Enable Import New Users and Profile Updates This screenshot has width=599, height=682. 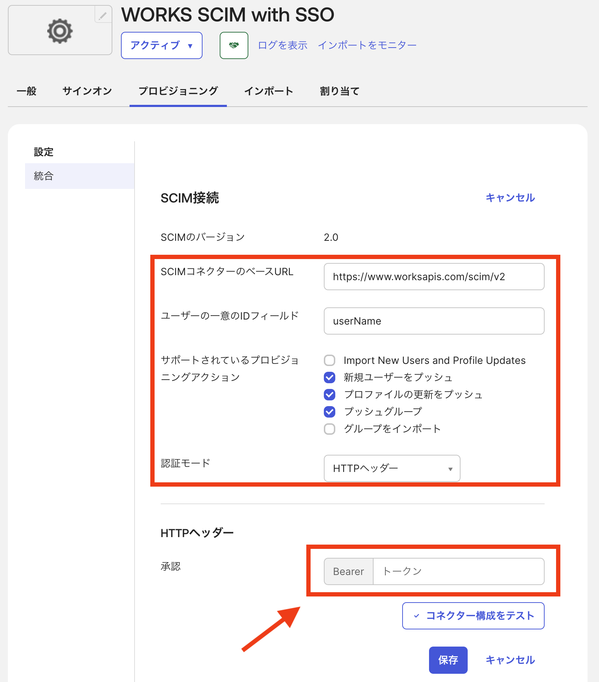tap(330, 360)
